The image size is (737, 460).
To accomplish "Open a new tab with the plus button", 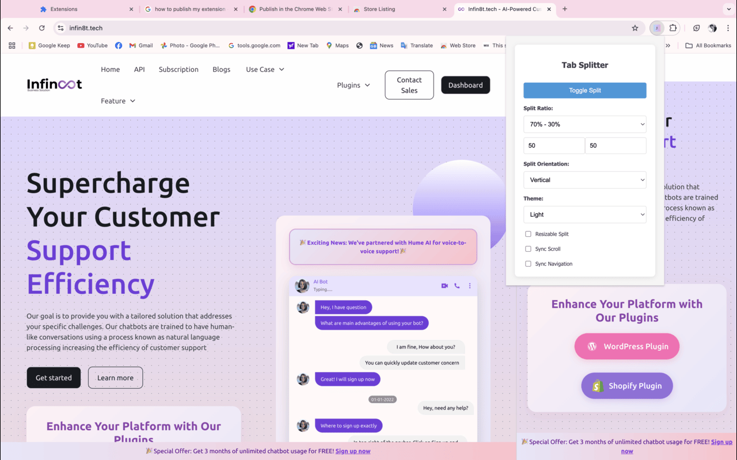I will click(565, 9).
